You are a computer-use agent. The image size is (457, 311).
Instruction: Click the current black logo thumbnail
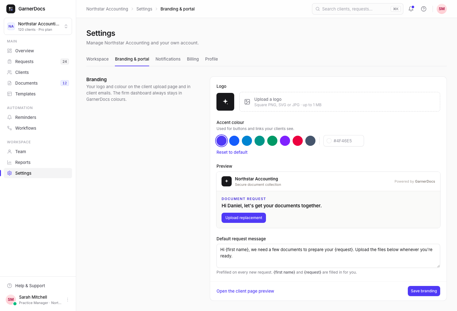(x=225, y=102)
